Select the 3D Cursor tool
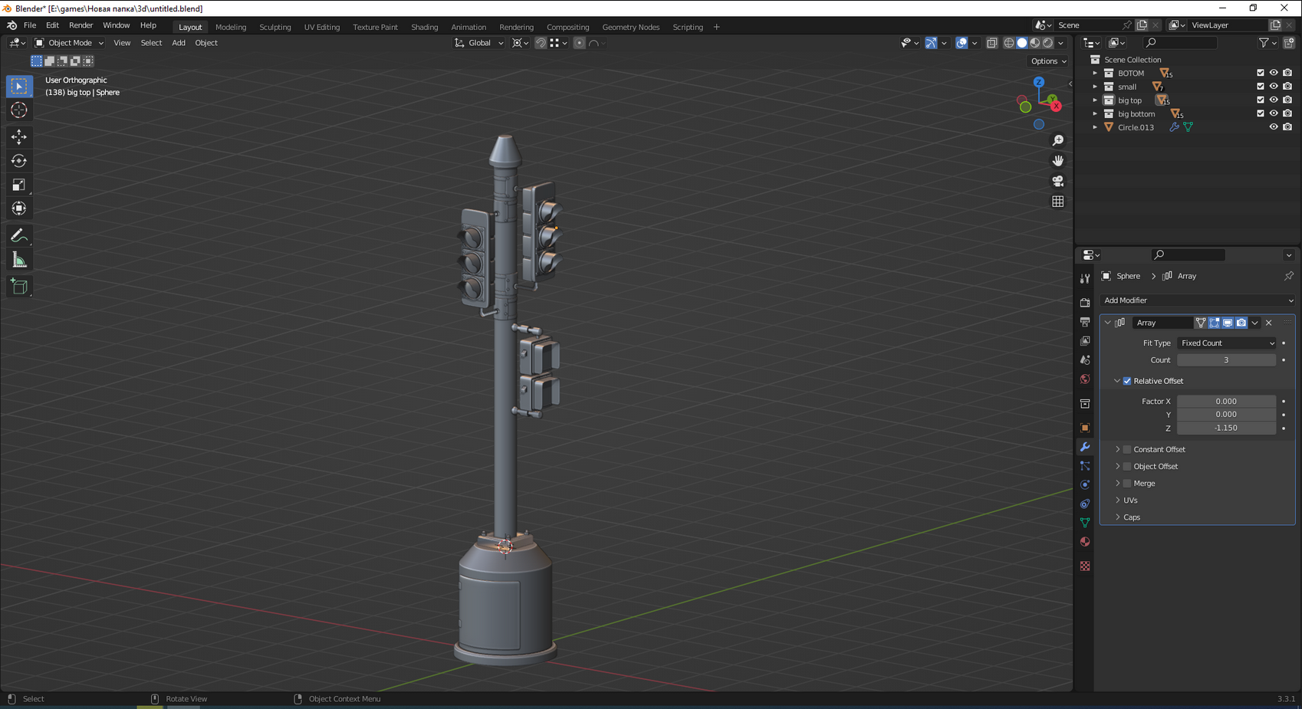The image size is (1302, 709). (19, 110)
